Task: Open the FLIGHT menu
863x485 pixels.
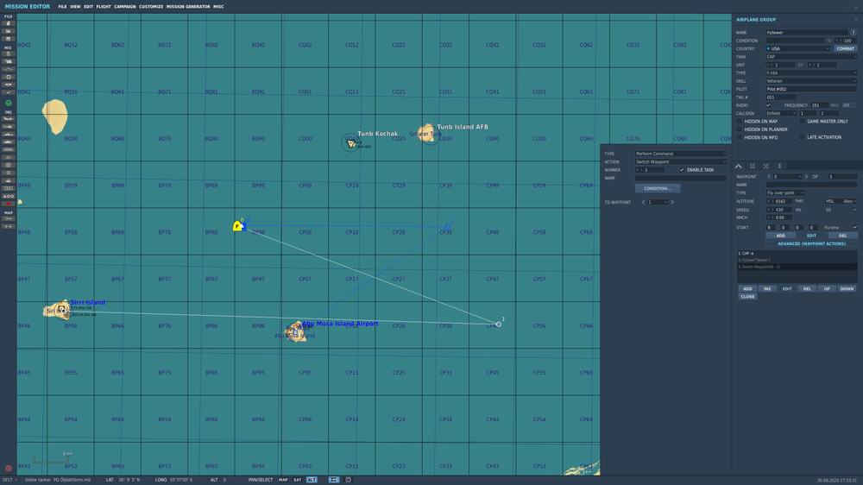Action: (104, 7)
